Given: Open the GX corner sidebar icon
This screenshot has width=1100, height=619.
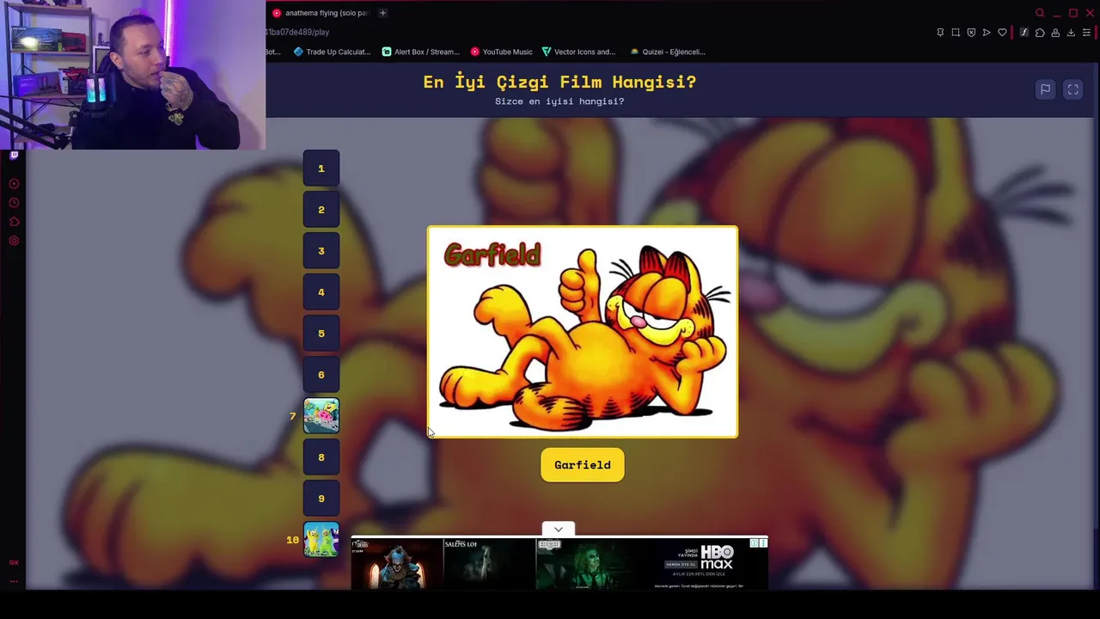Looking at the screenshot, I should [14, 563].
